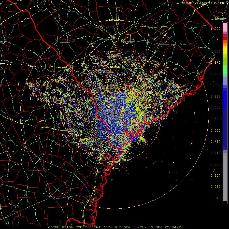Click the 0.467 color scale value

pyautogui.click(x=216, y=142)
